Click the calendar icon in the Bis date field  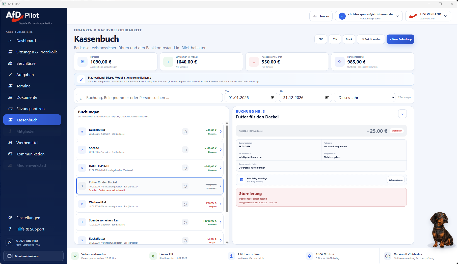327,97
